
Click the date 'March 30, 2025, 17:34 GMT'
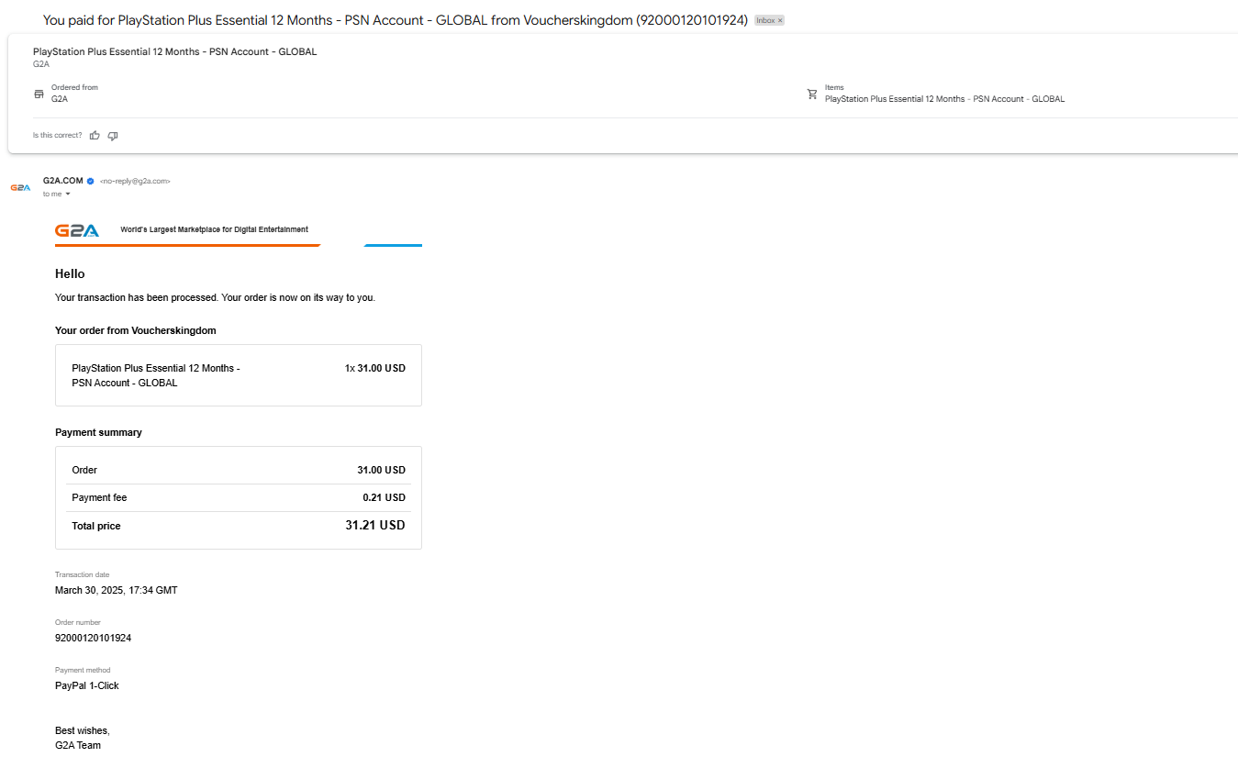[117, 590]
